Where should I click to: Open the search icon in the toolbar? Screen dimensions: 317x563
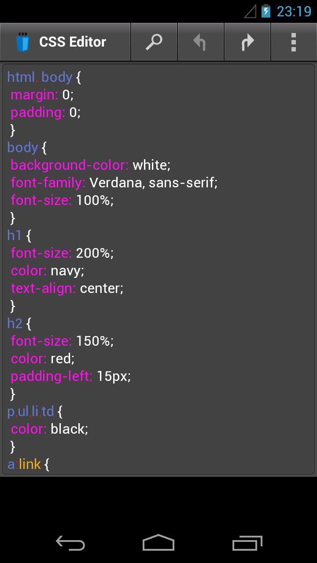[154, 41]
